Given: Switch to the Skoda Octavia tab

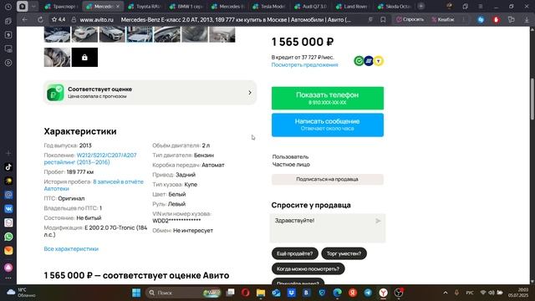Looking at the screenshot, I should click(394, 7).
